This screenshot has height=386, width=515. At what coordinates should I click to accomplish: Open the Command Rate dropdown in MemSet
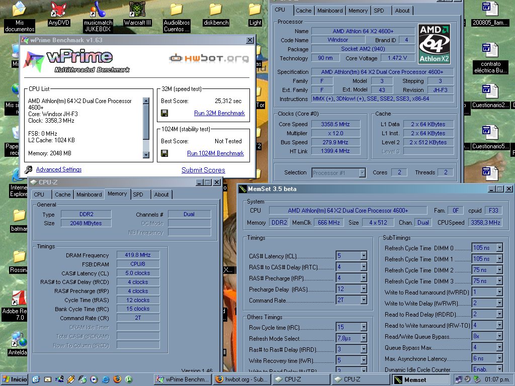pyautogui.click(x=364, y=300)
